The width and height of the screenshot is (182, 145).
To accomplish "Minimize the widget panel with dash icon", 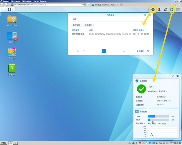I will [x=168, y=76].
